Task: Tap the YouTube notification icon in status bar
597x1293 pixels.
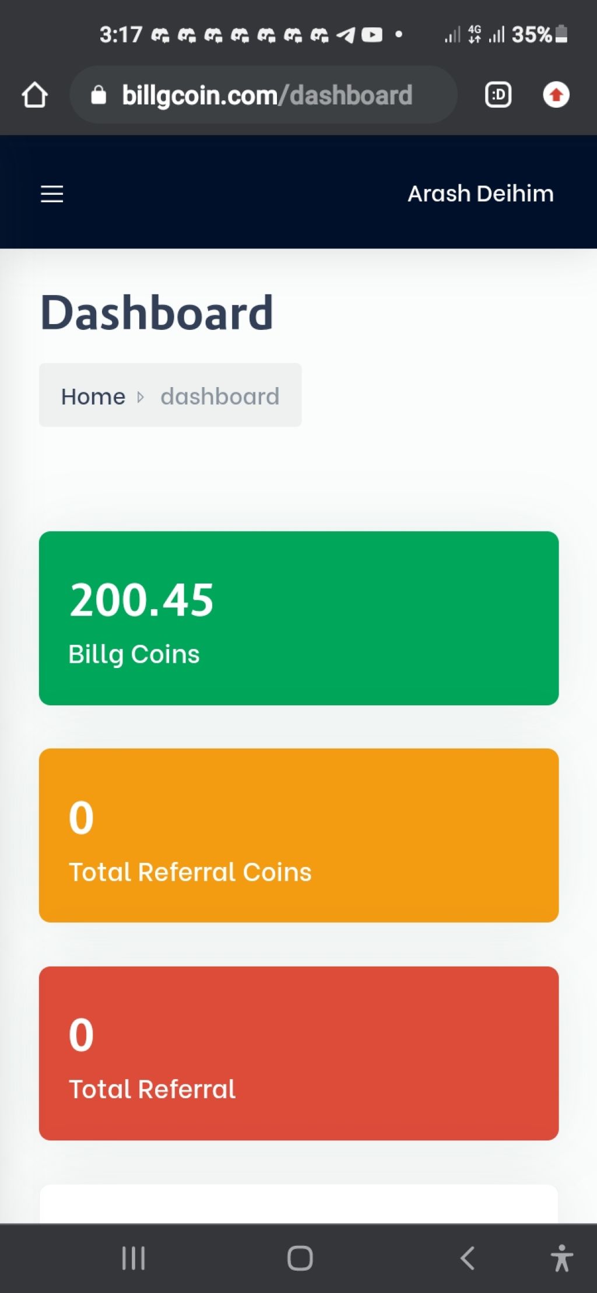Action: (x=372, y=35)
